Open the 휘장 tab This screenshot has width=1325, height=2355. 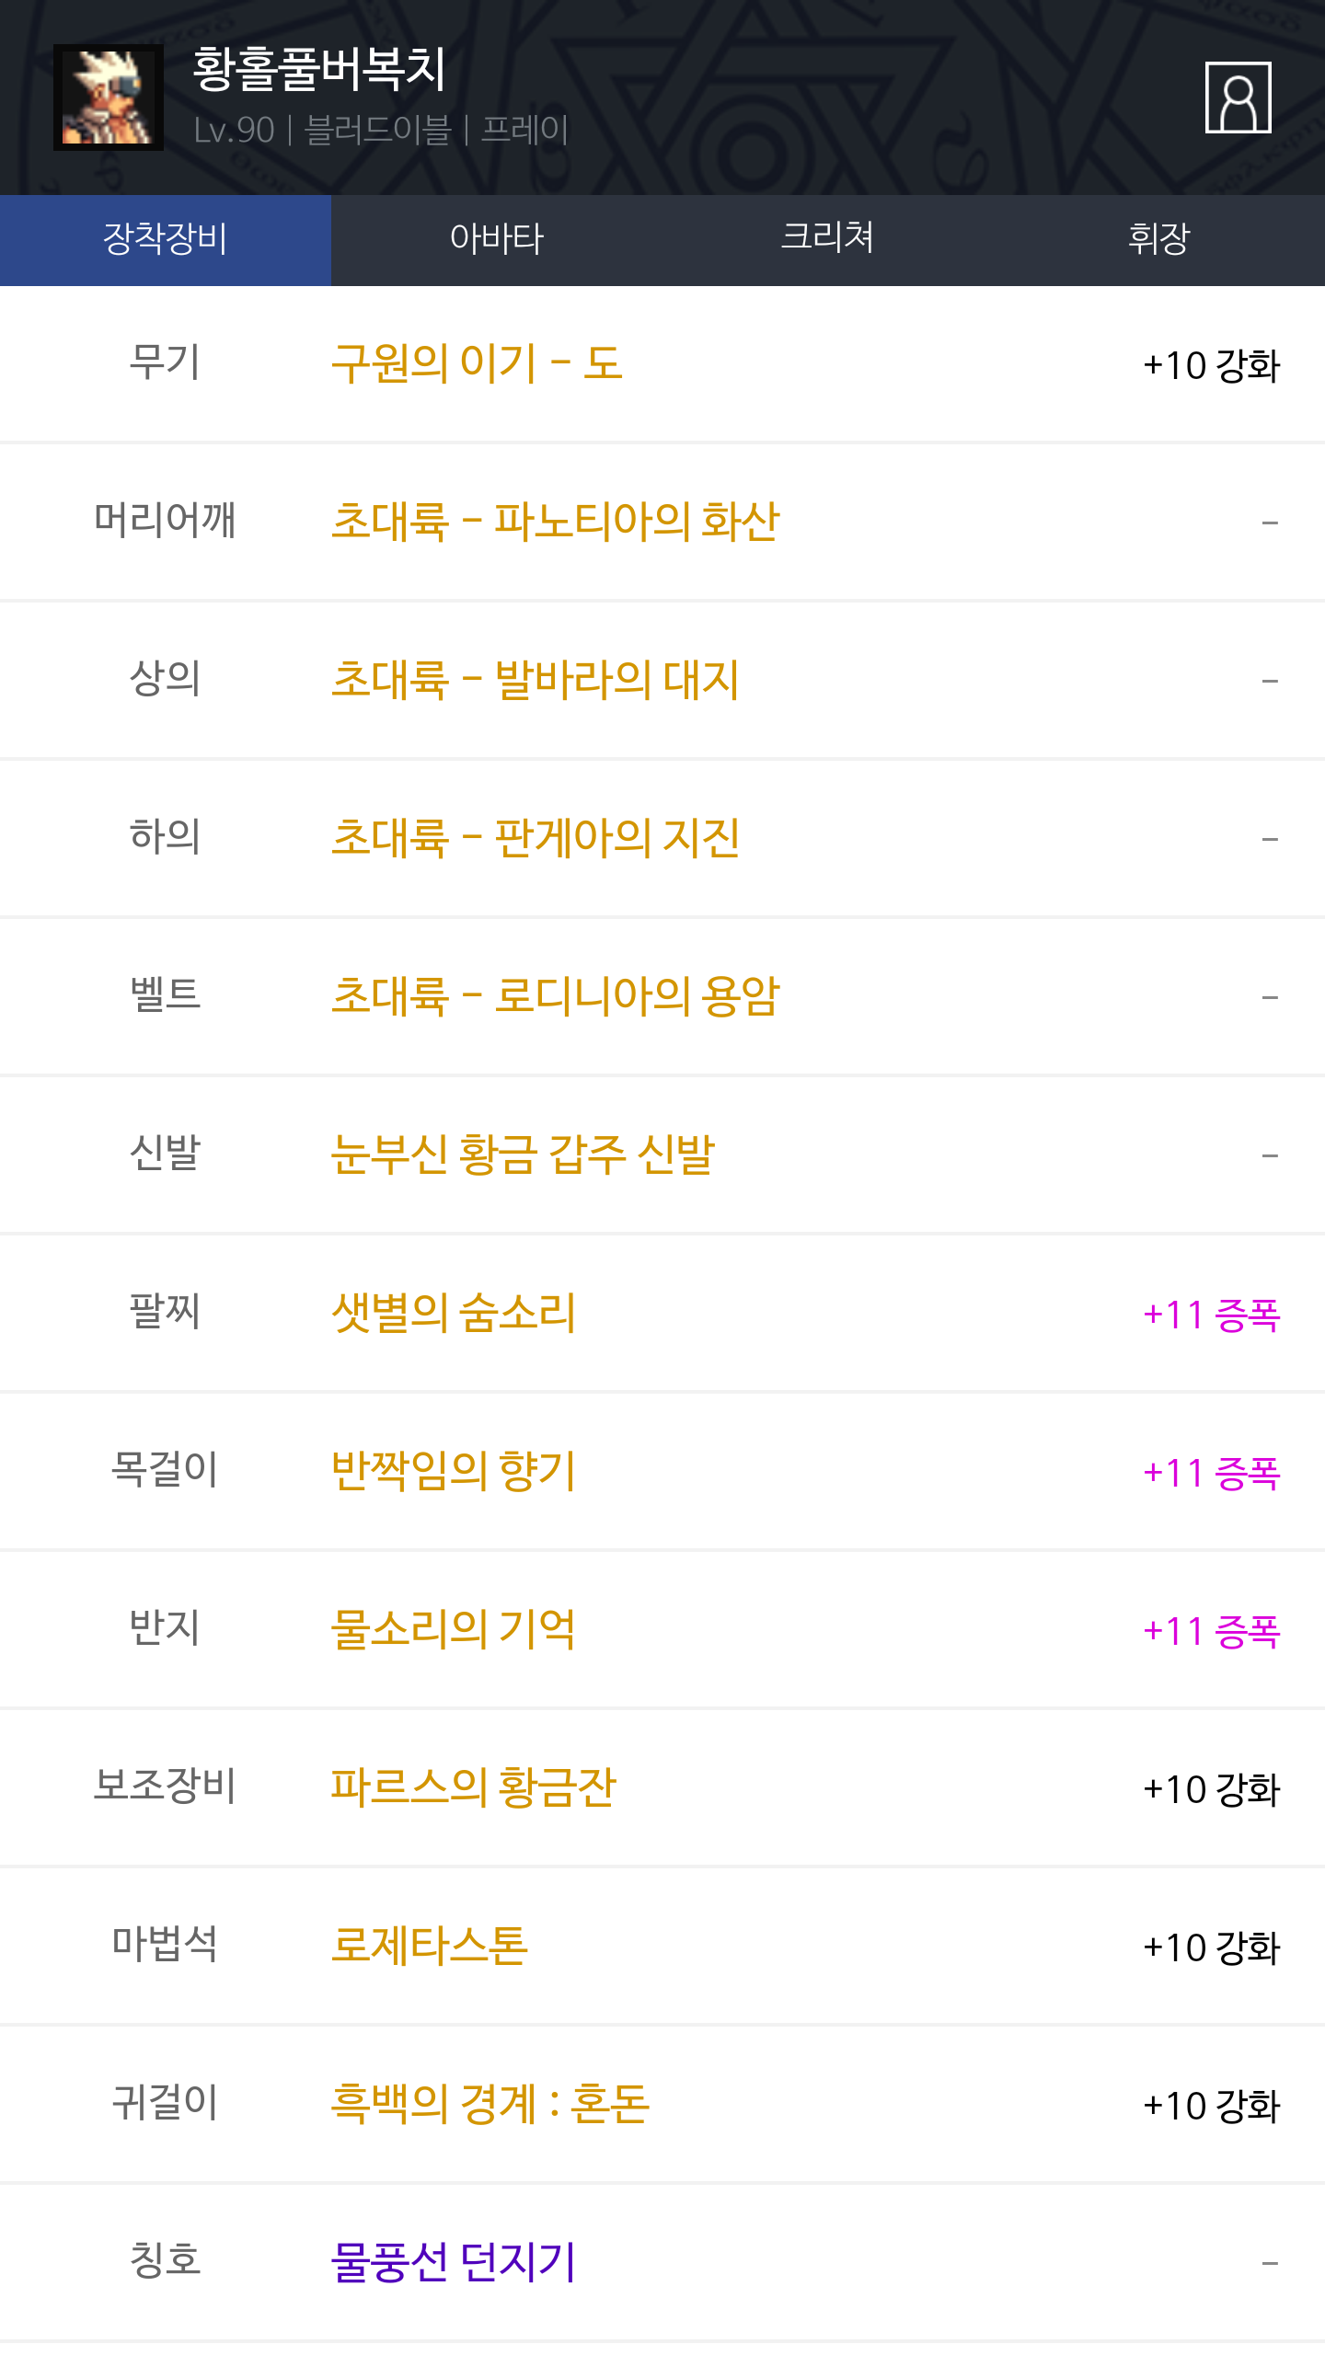coord(1158,239)
